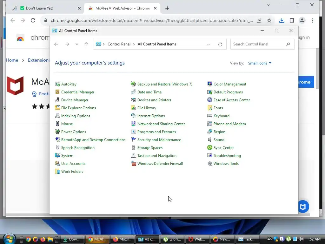Screen dimensions: 325x244
Task: Open the Start button
Action: tap(9, 239)
